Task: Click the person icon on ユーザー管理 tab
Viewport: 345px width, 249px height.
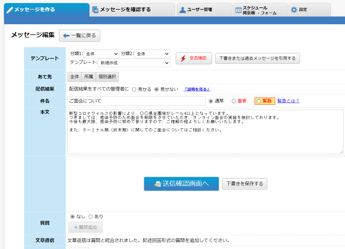Action: 183,10
